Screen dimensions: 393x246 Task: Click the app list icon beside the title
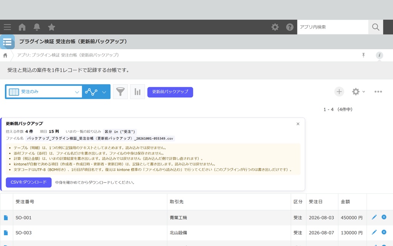pyautogui.click(x=7, y=42)
